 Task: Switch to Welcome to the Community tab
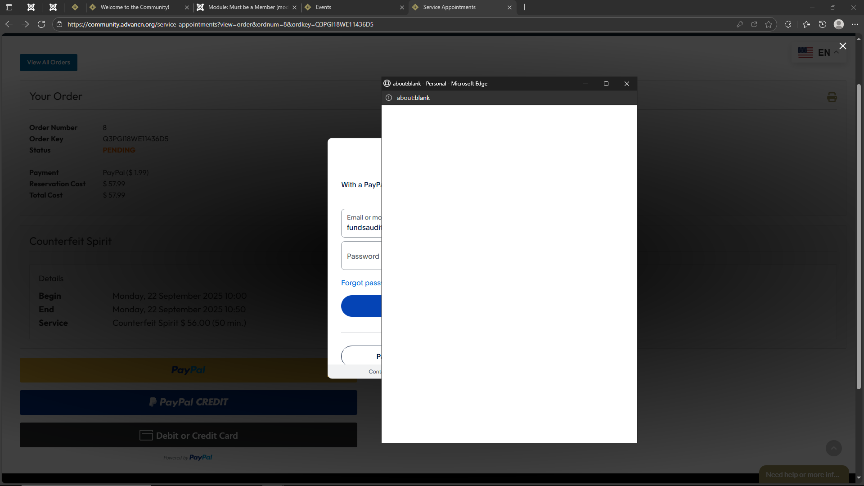coord(135,7)
